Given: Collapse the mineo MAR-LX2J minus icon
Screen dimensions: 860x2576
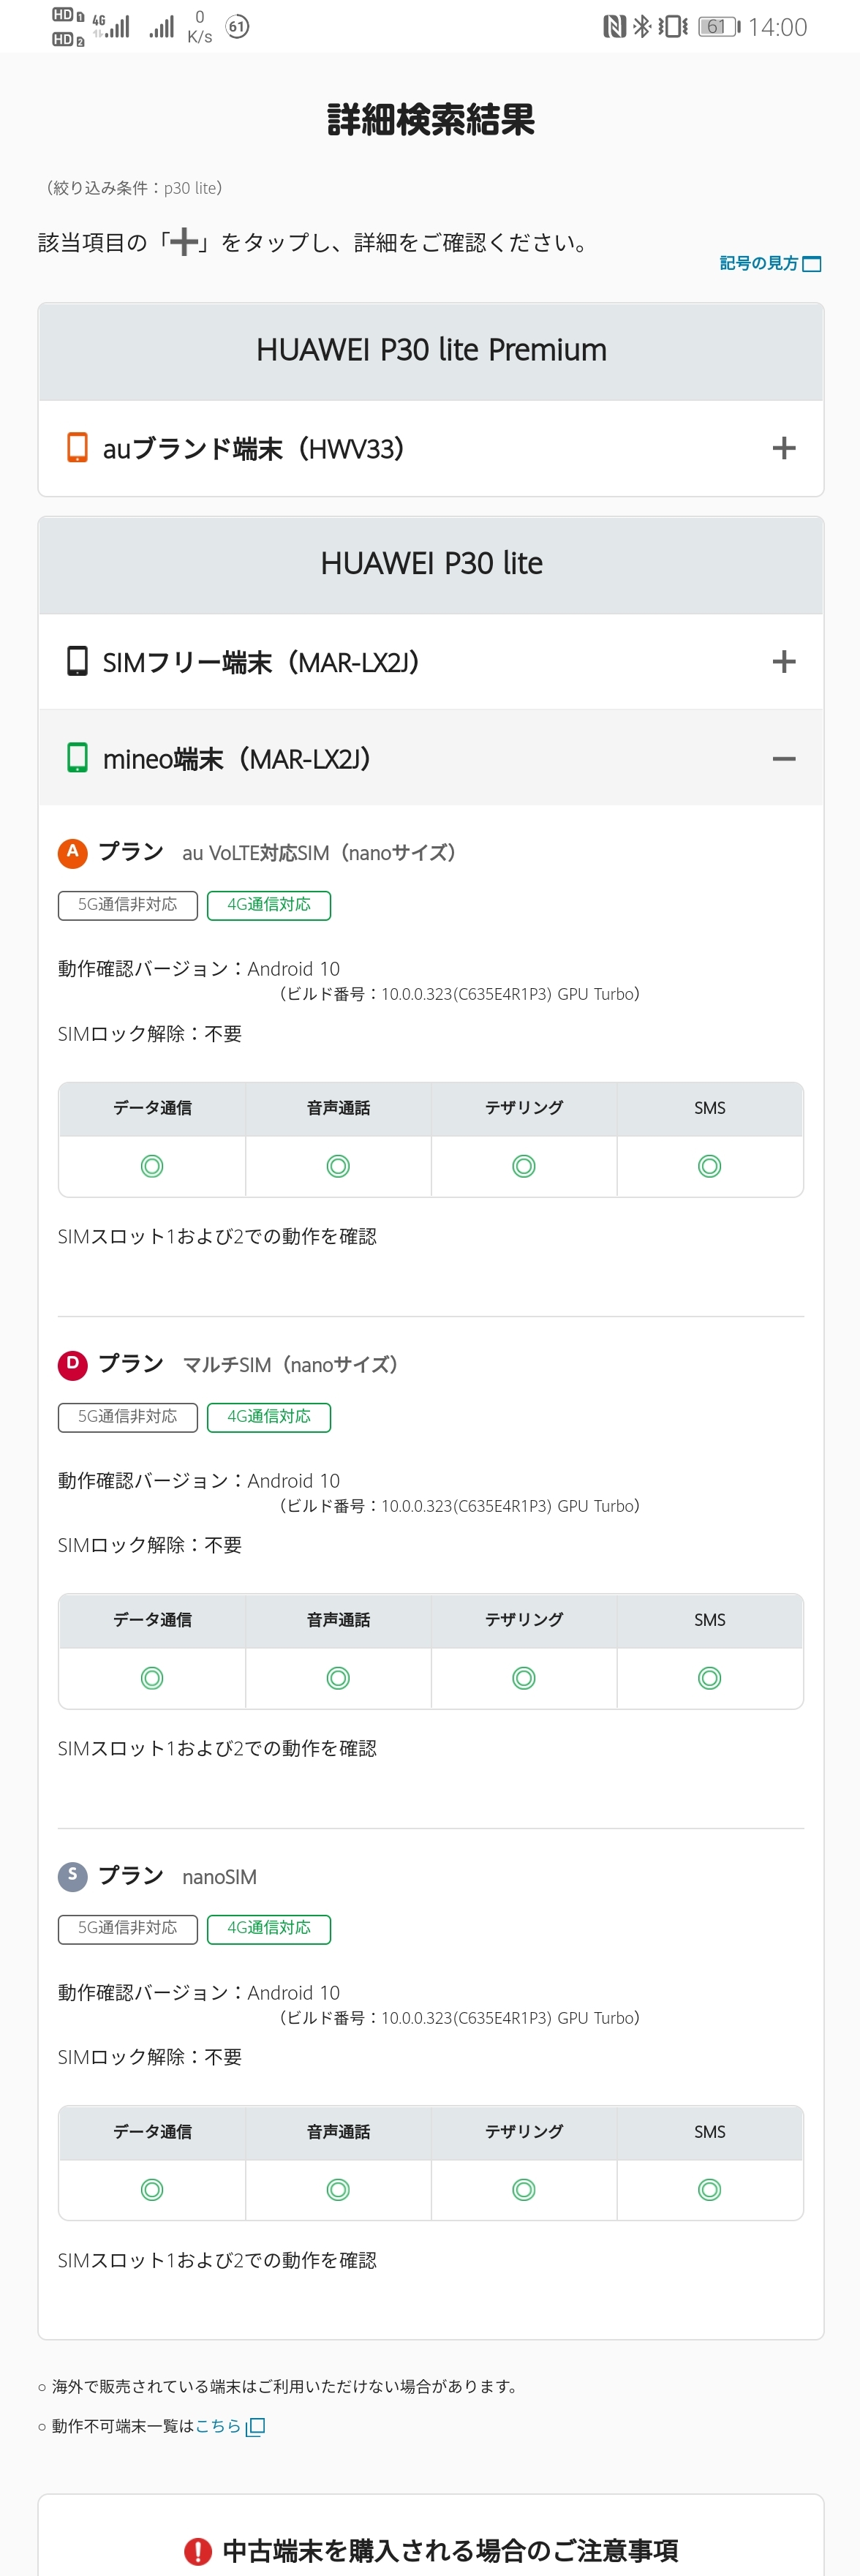Looking at the screenshot, I should coord(783,759).
